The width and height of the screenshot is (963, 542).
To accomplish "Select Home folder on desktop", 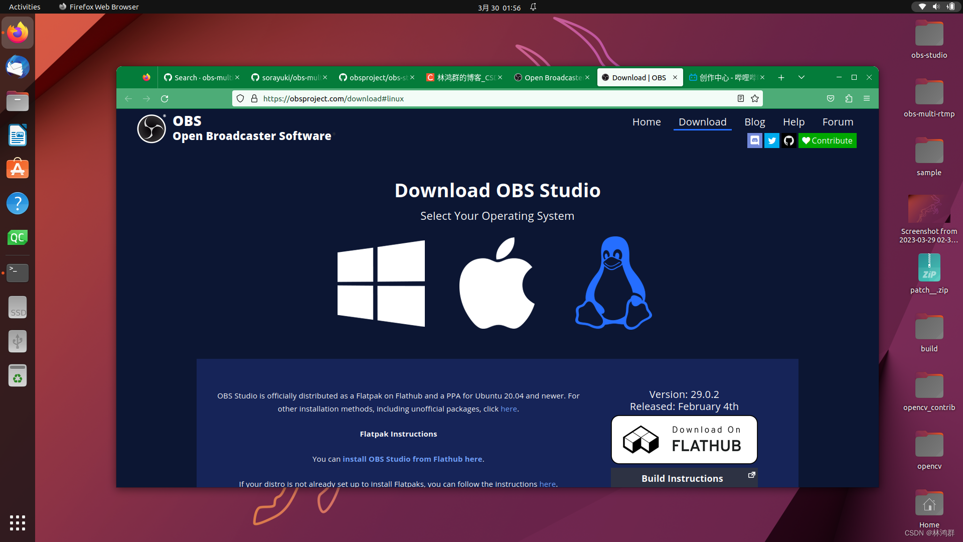I will 929,509.
